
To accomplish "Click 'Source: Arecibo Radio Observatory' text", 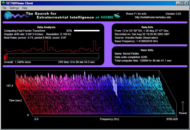I will coord(136,38).
